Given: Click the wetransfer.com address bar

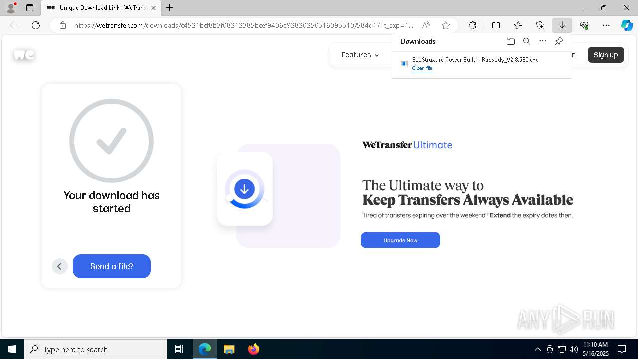Looking at the screenshot, I should [x=243, y=25].
